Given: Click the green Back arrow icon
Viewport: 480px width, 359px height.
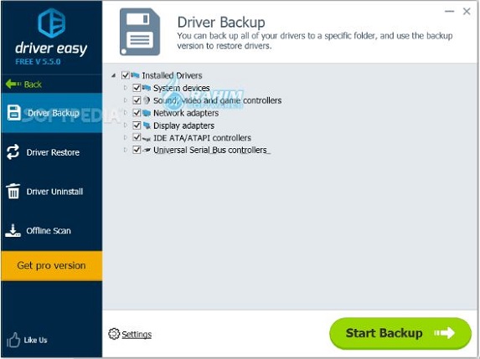Looking at the screenshot, I should pos(13,84).
